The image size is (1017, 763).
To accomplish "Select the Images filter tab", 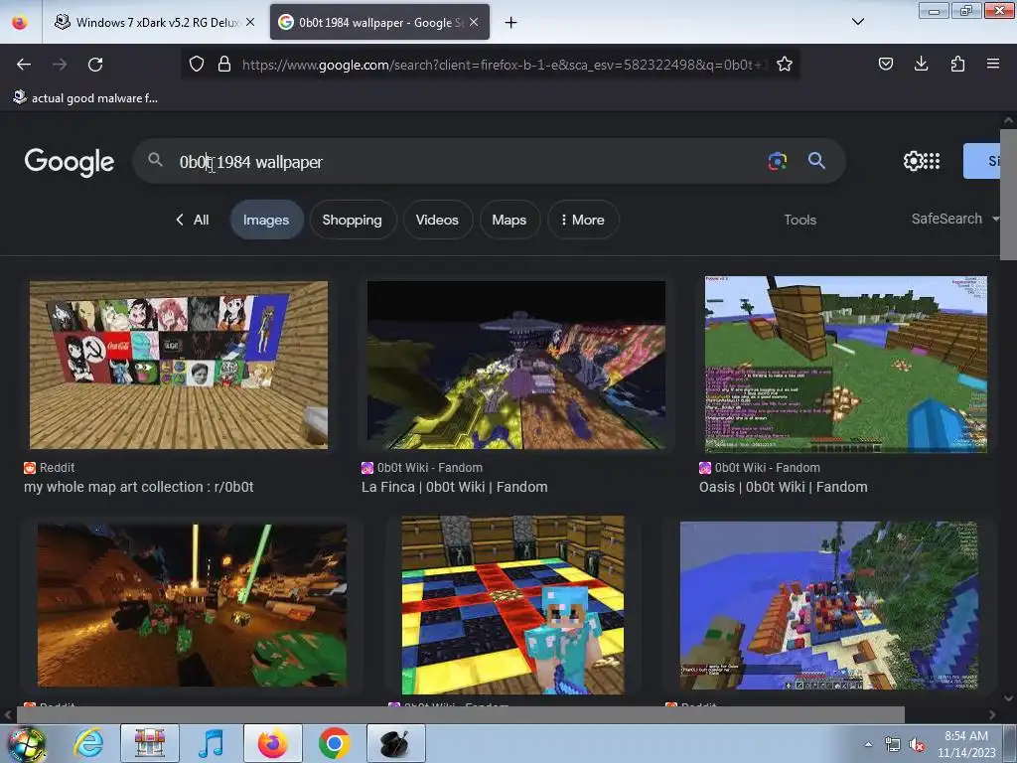I will point(266,220).
